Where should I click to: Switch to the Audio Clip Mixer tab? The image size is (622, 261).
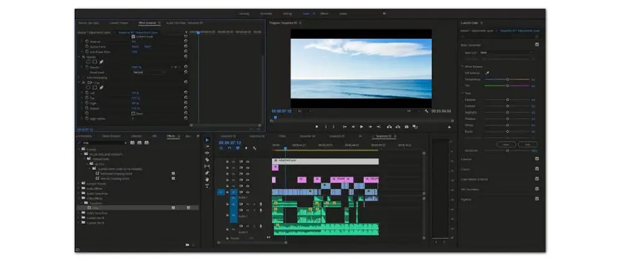tap(185, 23)
